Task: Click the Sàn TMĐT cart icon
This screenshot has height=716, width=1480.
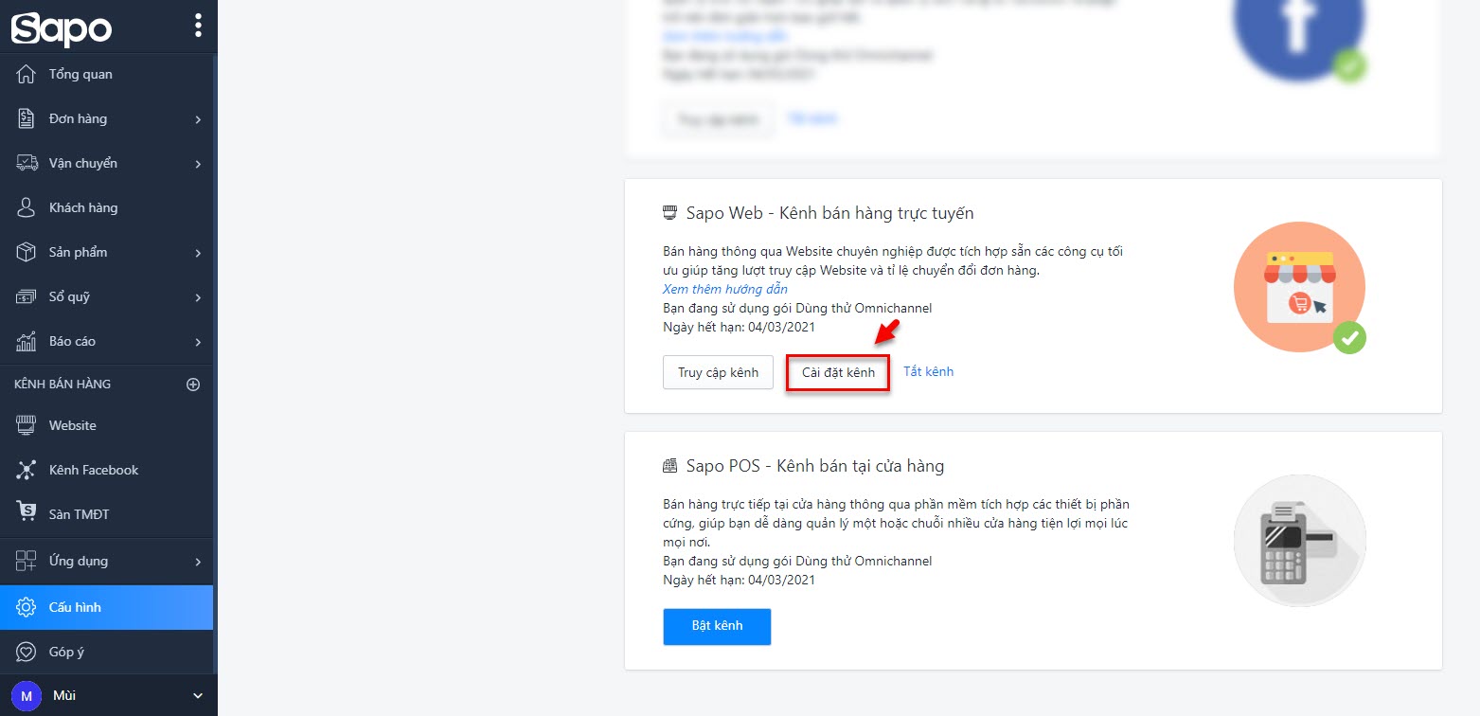Action: [27, 512]
